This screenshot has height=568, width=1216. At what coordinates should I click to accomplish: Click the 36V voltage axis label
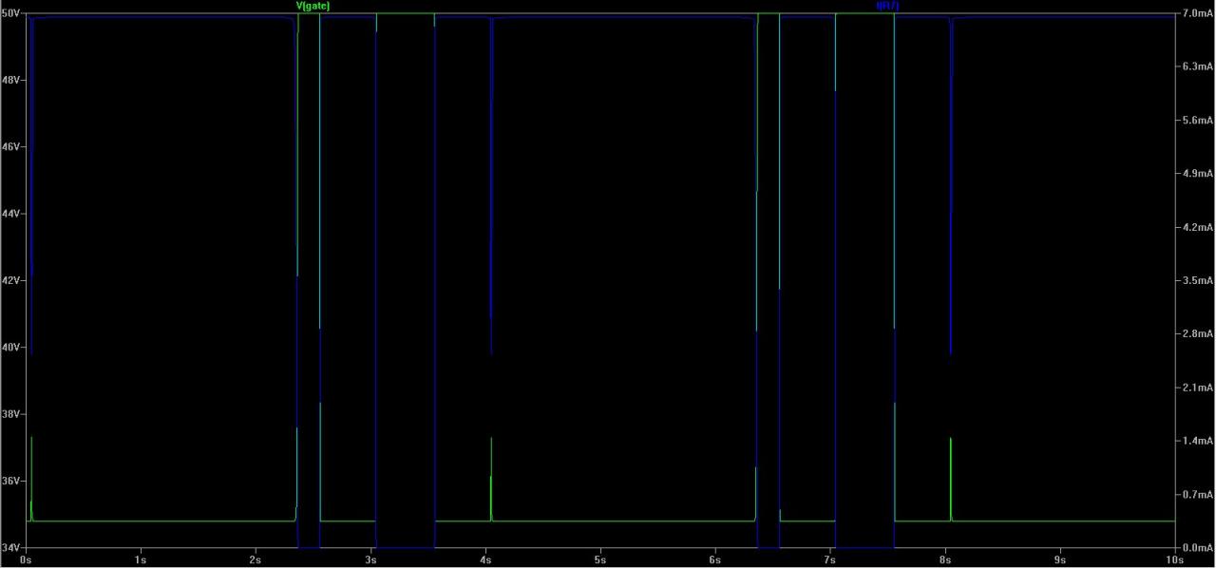point(11,481)
